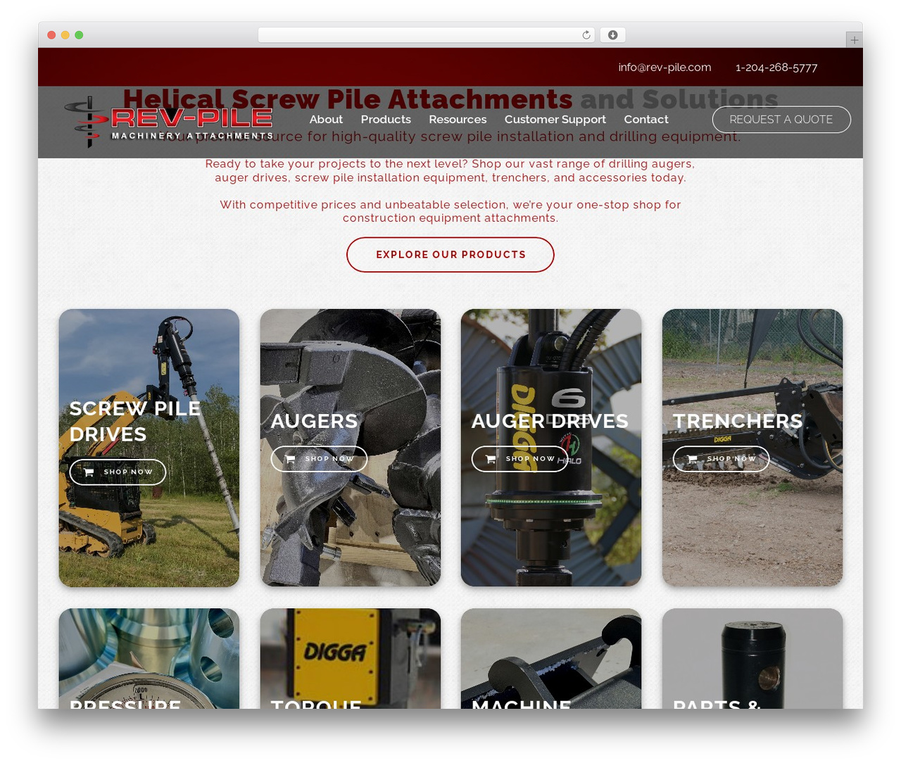Open the pressure gauge product card
901x763 pixels.
[149, 659]
